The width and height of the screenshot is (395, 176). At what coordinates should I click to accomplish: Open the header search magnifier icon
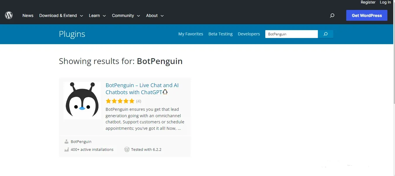pyautogui.click(x=332, y=15)
